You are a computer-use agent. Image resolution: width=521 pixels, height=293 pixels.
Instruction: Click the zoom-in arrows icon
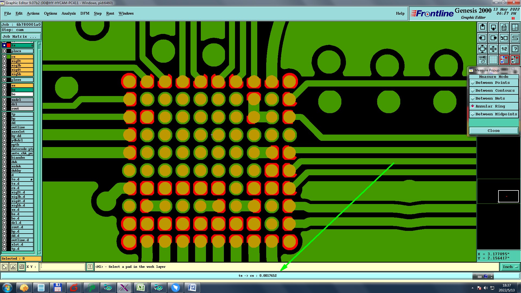tap(482, 49)
